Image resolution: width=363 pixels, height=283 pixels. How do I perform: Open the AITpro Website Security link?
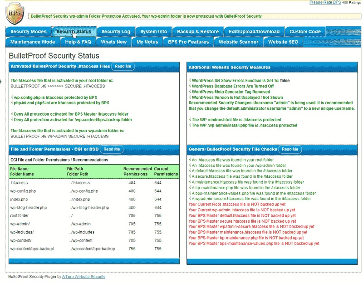[83, 277]
